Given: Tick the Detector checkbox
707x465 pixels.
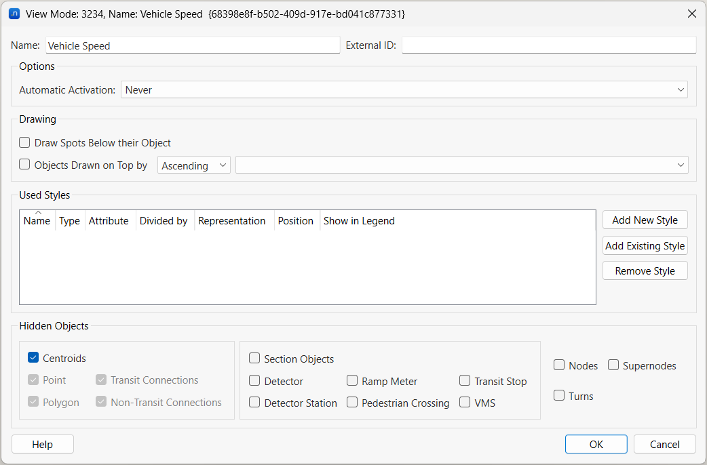Looking at the screenshot, I should [254, 381].
